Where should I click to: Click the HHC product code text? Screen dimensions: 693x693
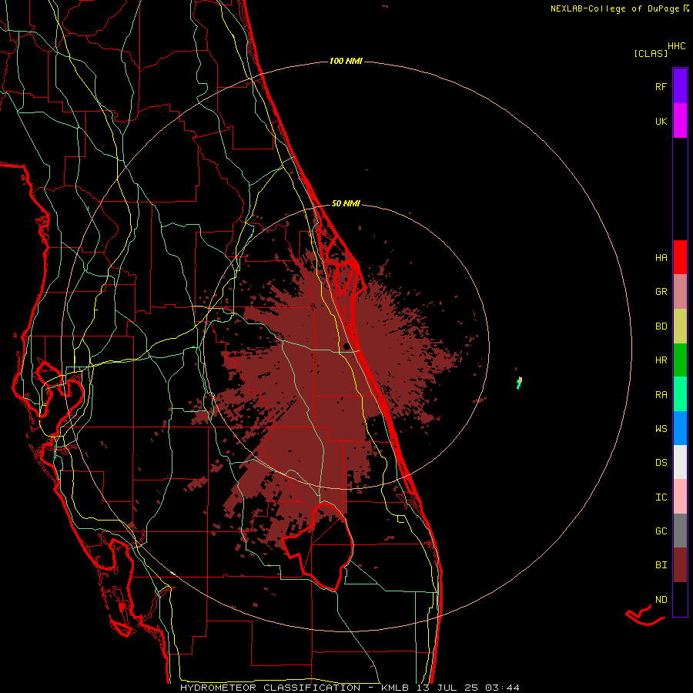click(676, 46)
